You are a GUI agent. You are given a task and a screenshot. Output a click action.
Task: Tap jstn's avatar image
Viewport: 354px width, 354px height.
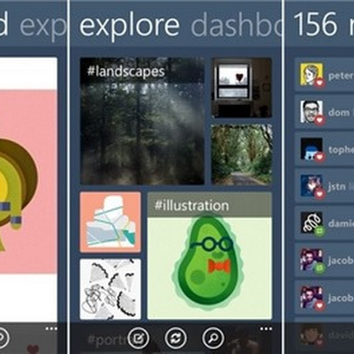[312, 186]
